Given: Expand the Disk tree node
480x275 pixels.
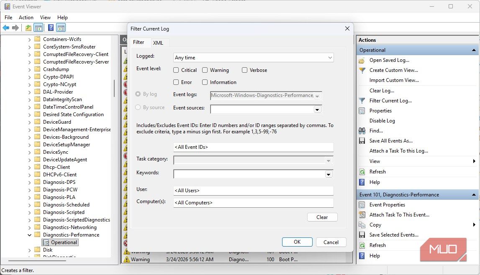Looking at the screenshot, I should point(29,250).
